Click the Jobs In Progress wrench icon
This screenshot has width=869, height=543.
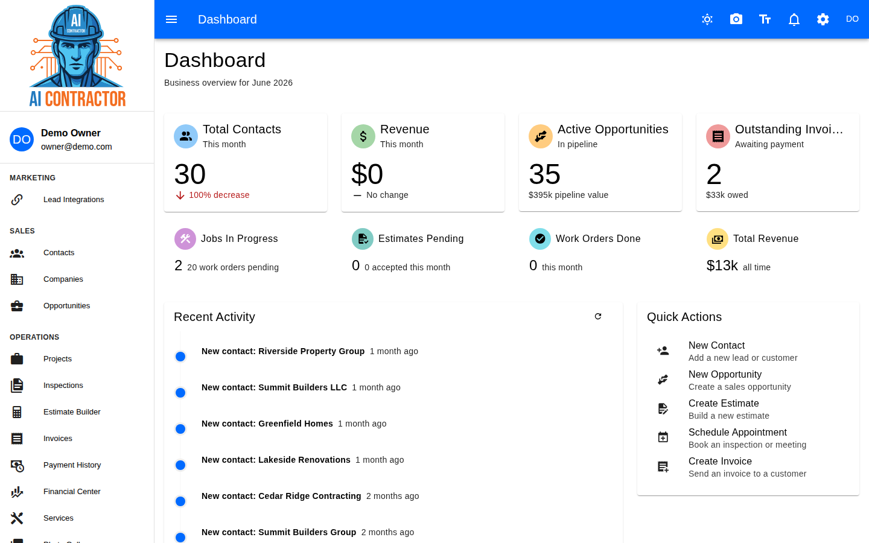click(185, 239)
